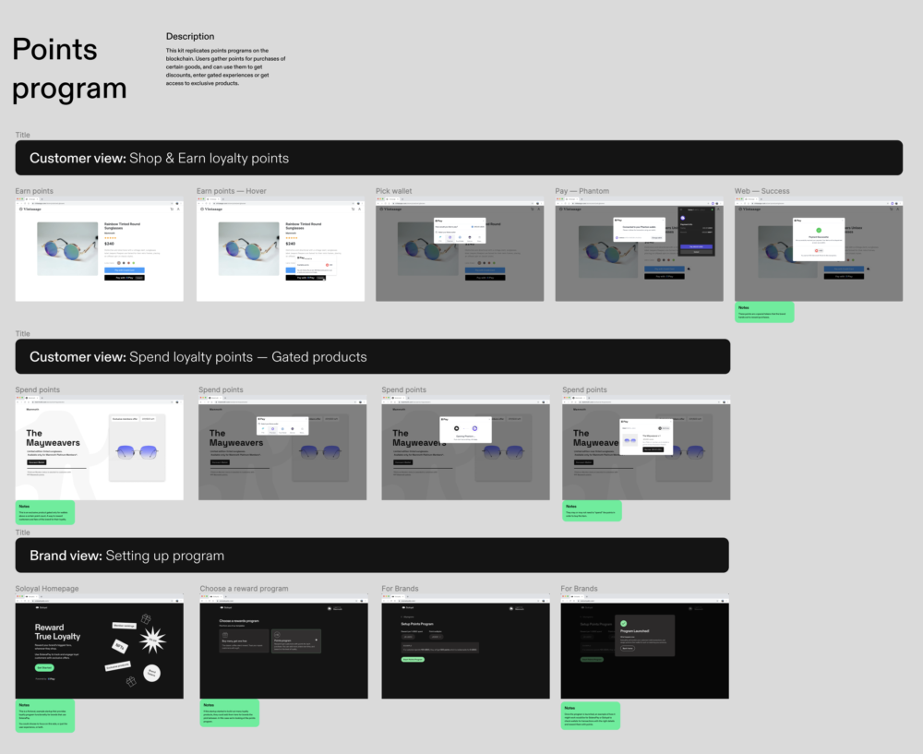The width and height of the screenshot is (923, 754).
Task: Select the starburst graphic on Soloyal Homepage
Action: [152, 640]
